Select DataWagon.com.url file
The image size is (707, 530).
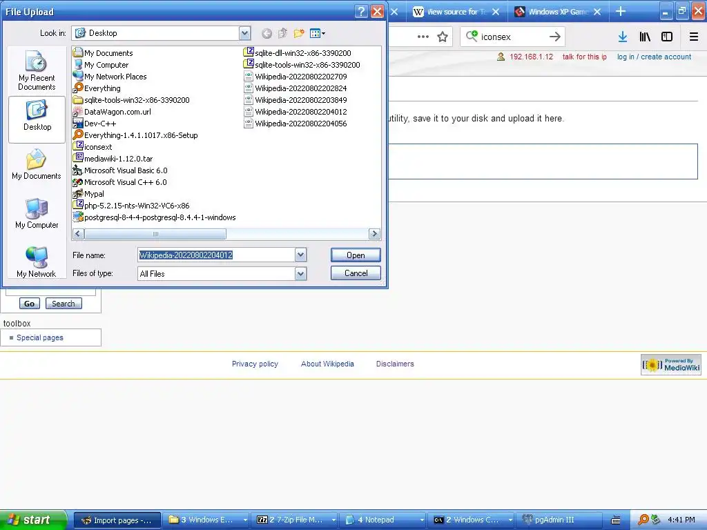[x=112, y=112]
